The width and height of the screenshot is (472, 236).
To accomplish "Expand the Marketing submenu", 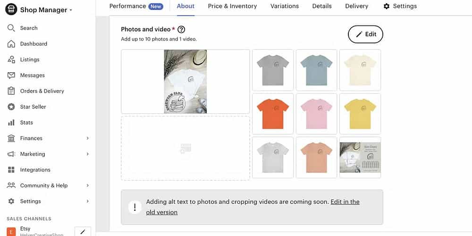I will (x=88, y=154).
